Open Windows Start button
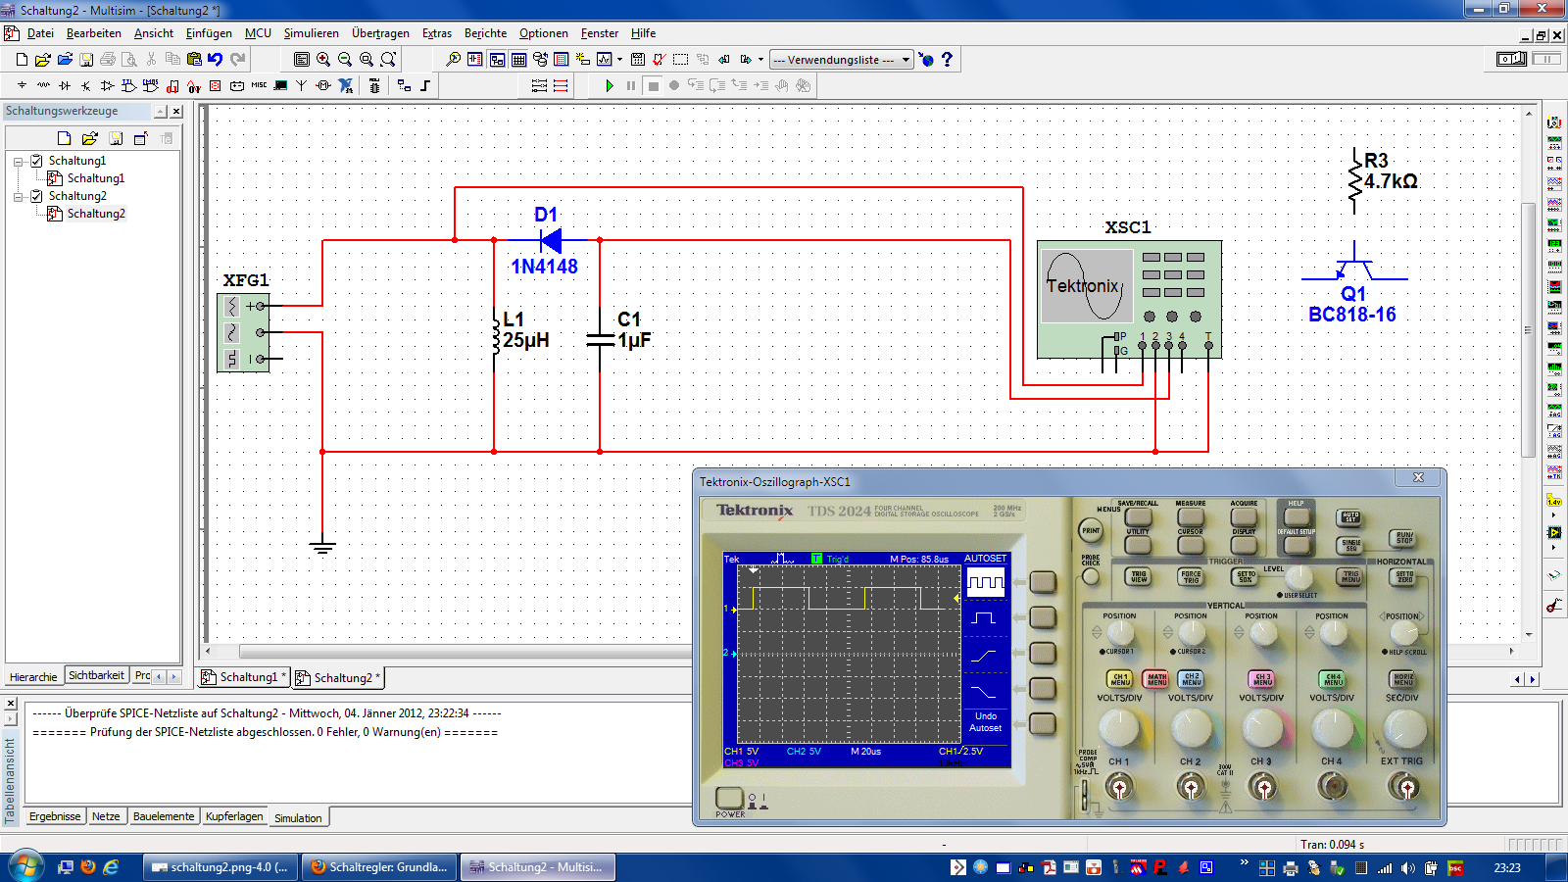This screenshot has width=1568, height=882. point(24,867)
